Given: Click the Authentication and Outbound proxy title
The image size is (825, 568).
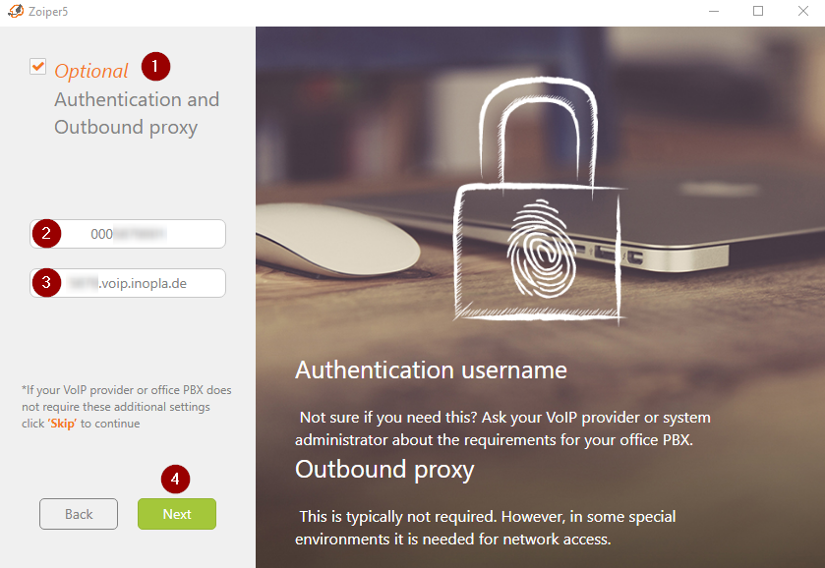Looking at the screenshot, I should tap(137, 114).
